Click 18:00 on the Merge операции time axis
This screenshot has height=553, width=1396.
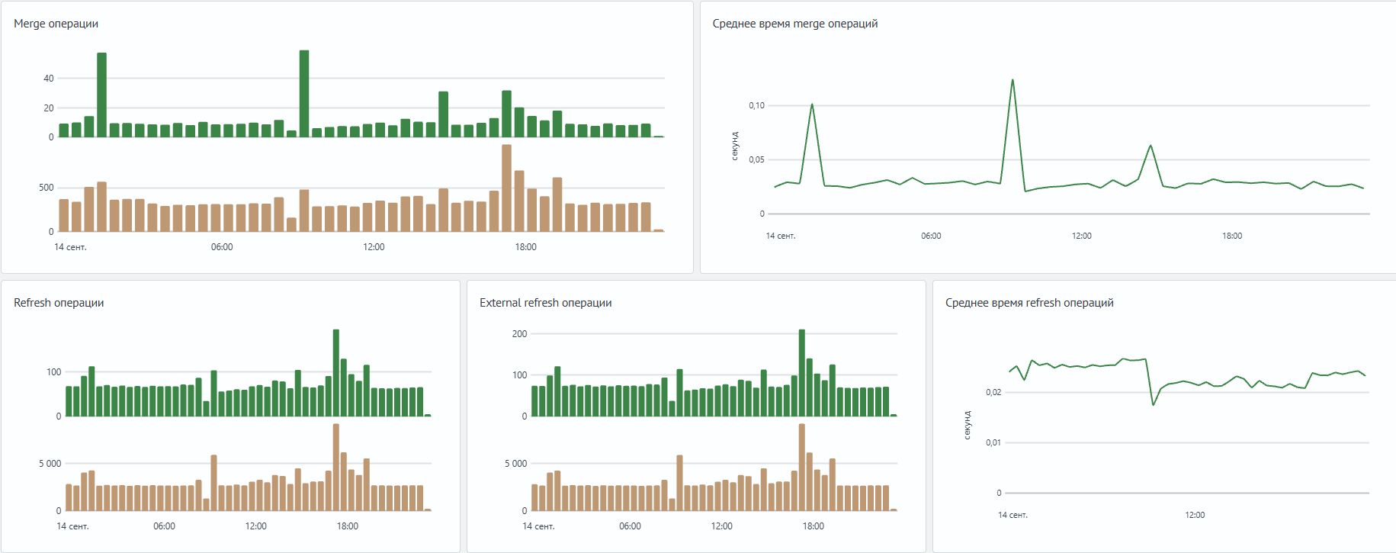525,247
